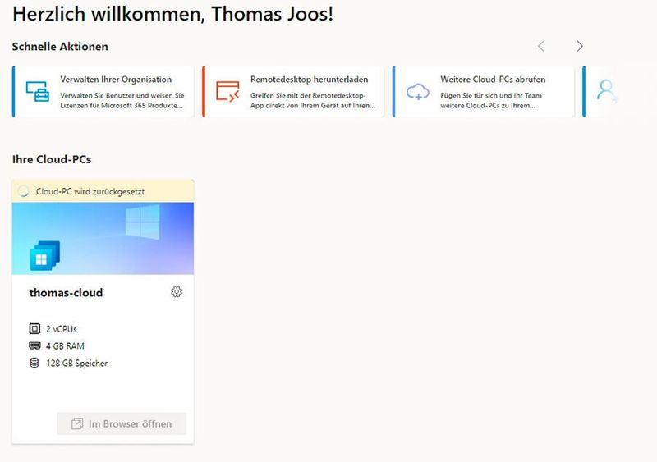Select the 2 vCPUs text
657x462 pixels.
[62, 329]
